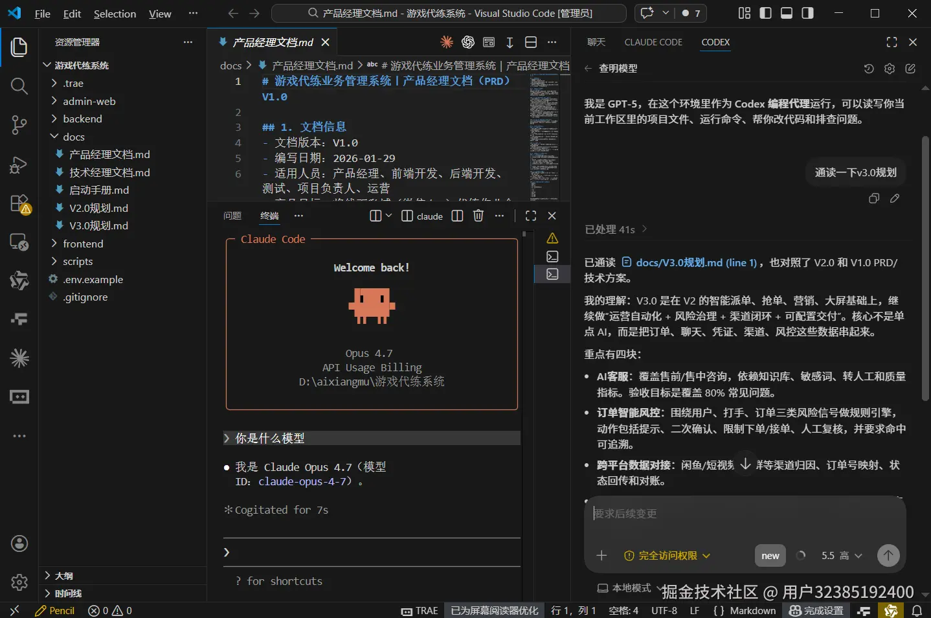This screenshot has height=618, width=931.
Task: Click the editor minimap
Action: point(544,137)
